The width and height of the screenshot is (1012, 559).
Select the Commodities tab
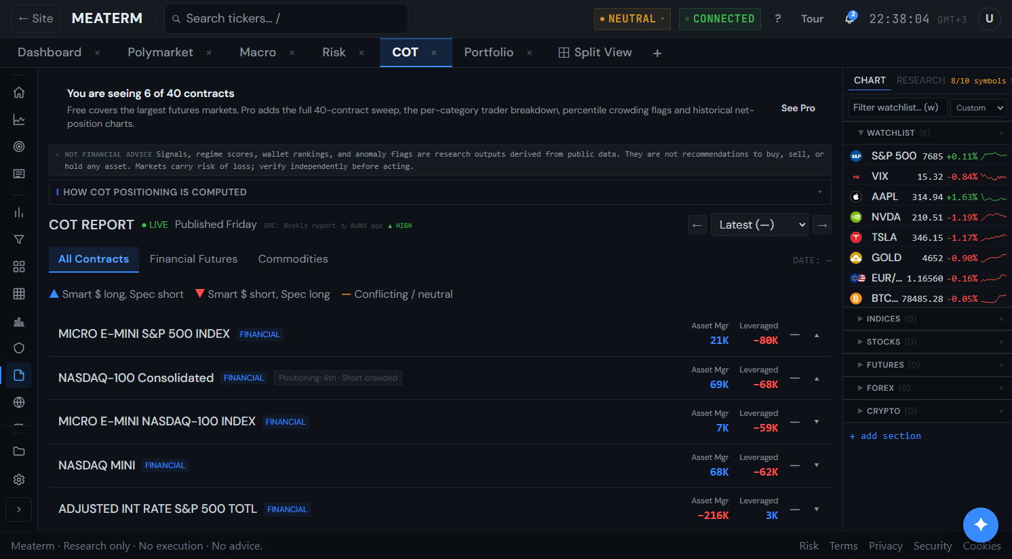click(293, 259)
